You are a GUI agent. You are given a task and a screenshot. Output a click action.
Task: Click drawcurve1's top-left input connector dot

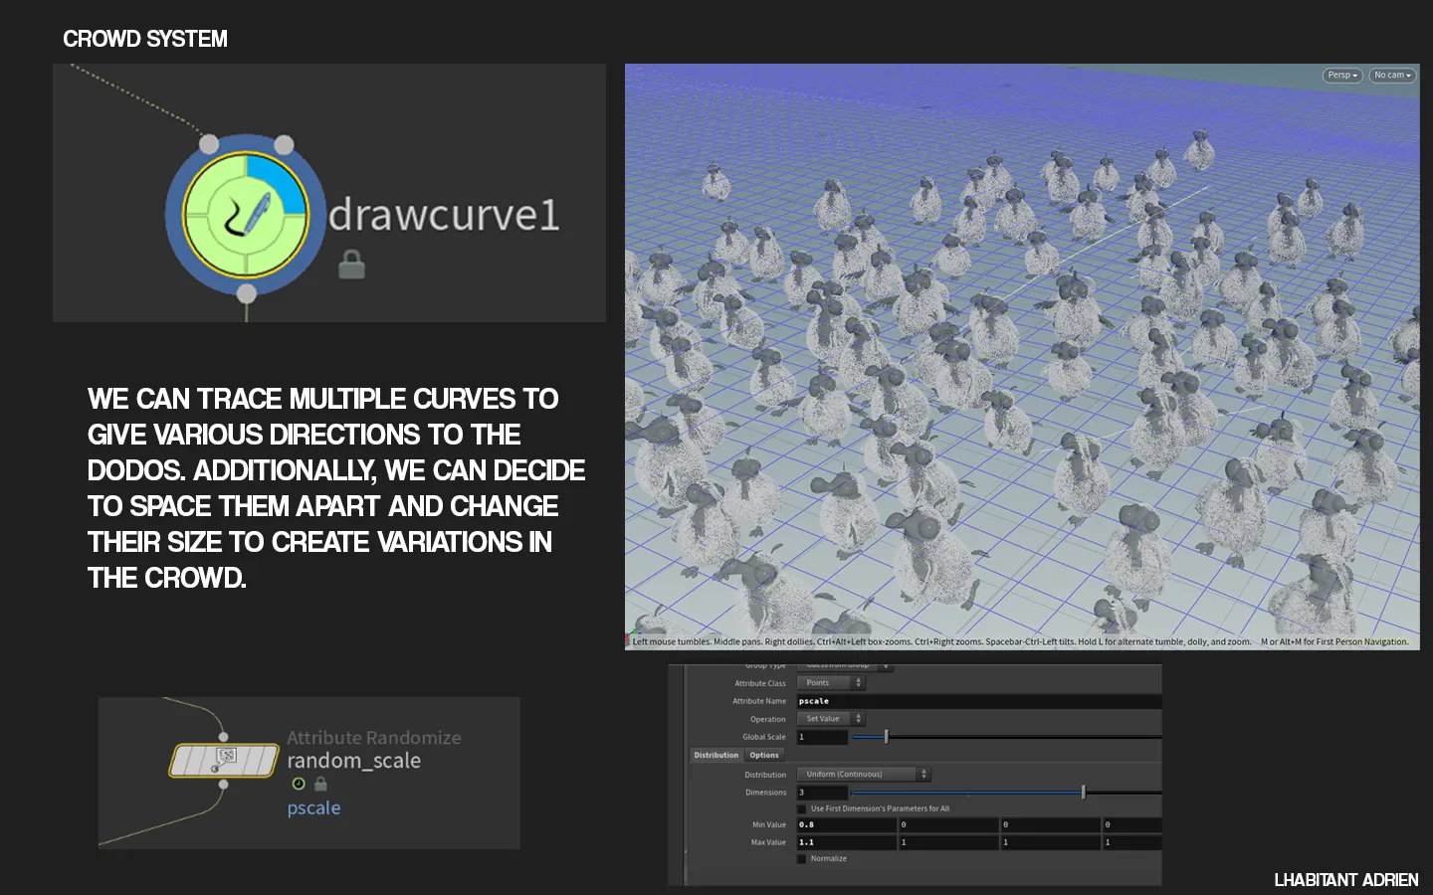(209, 144)
